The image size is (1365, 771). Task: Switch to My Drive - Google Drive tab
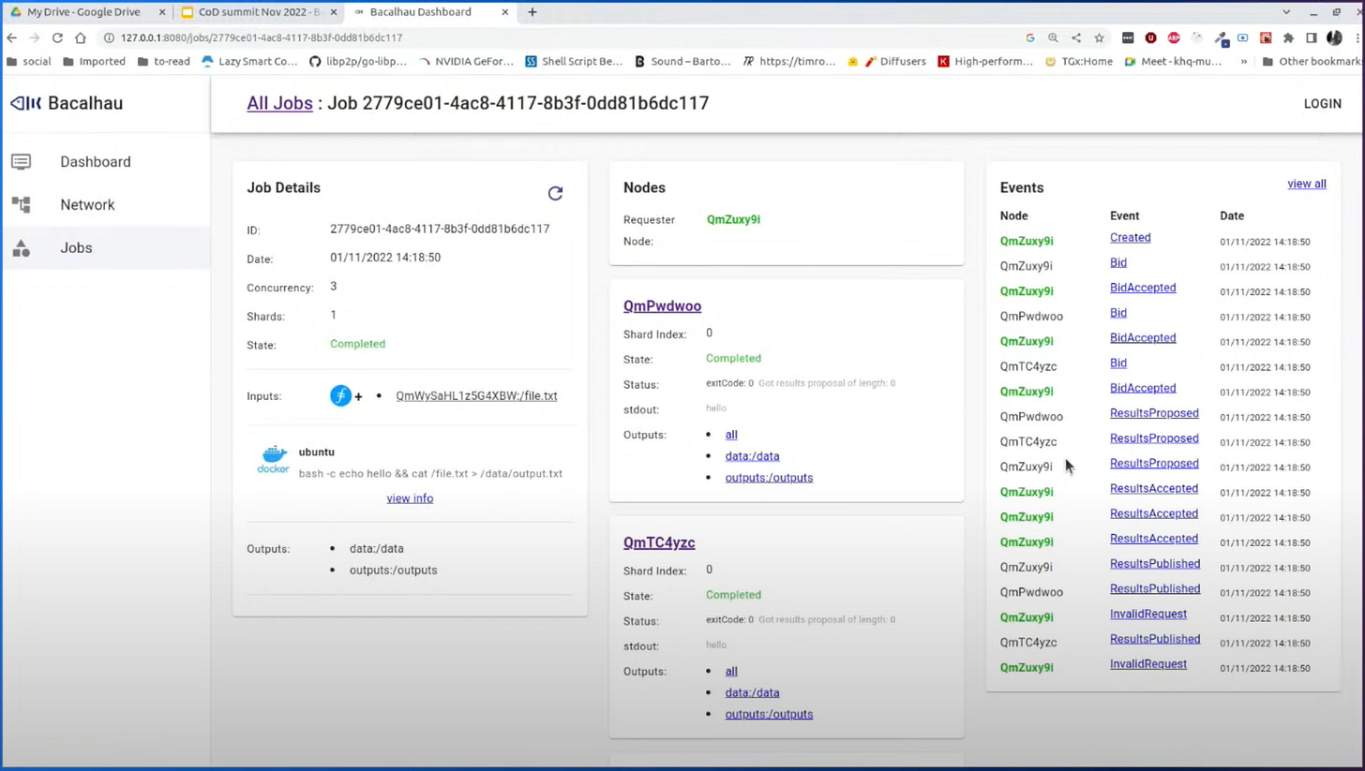tap(84, 12)
